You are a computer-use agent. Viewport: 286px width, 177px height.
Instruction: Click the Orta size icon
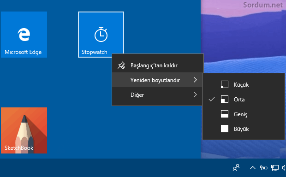(225, 100)
